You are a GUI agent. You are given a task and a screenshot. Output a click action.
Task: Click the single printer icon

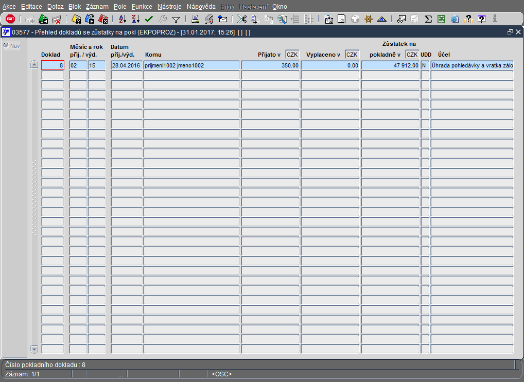tap(196, 19)
